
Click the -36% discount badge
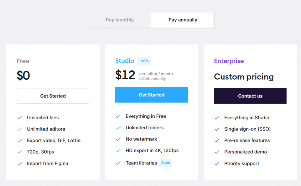(x=144, y=61)
